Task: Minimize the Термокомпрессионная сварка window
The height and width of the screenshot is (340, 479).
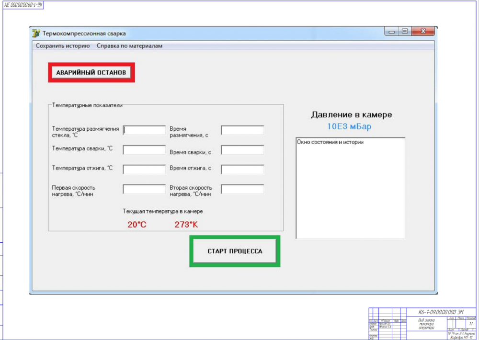Action: click(x=391, y=31)
